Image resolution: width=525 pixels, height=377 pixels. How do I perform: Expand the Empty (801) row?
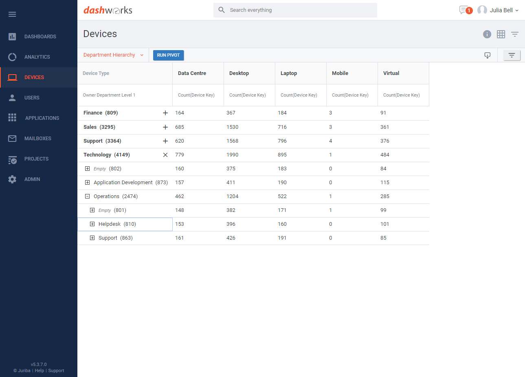point(92,210)
